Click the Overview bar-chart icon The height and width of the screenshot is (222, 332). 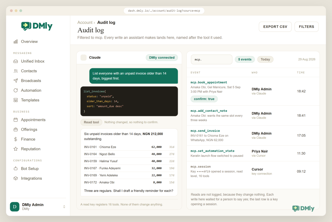[16, 42]
